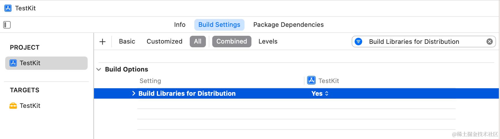
Task: Switch to Combined view
Action: point(232,42)
